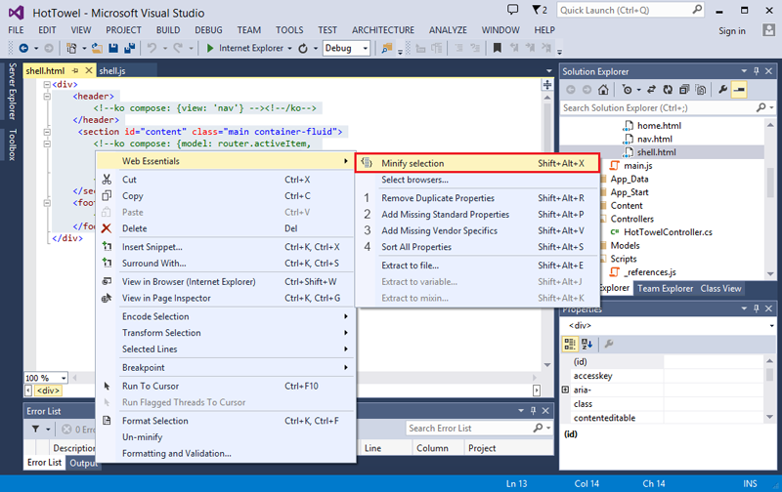Image resolution: width=782 pixels, height=492 pixels.
Task: Toggle Preview Selected Items button in Solution Explorer
Action: tap(739, 90)
